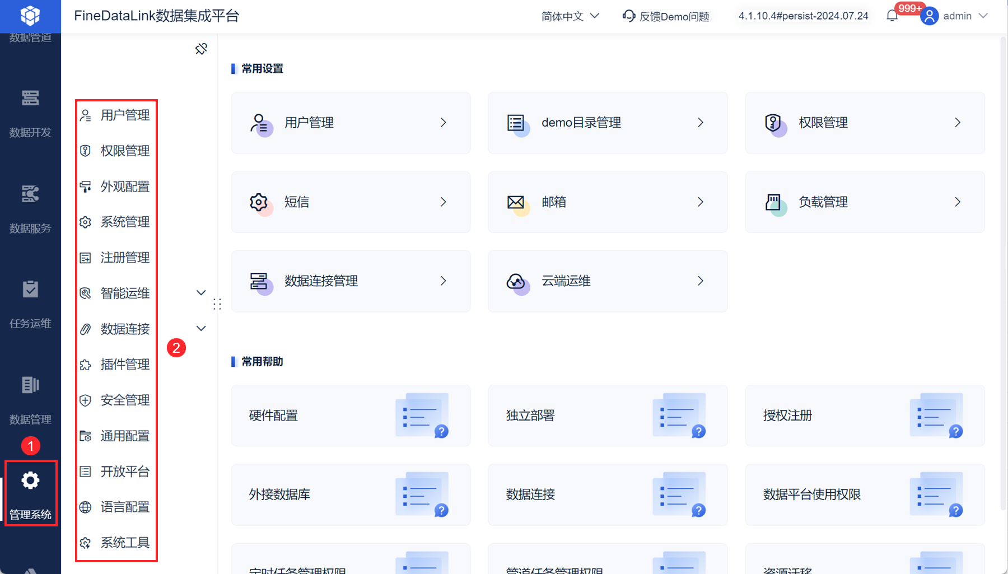Click the arrow on demo目录管理 card
The image size is (1008, 574).
point(701,123)
